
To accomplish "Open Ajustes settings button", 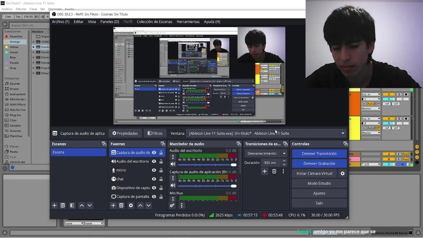I will point(319,193).
